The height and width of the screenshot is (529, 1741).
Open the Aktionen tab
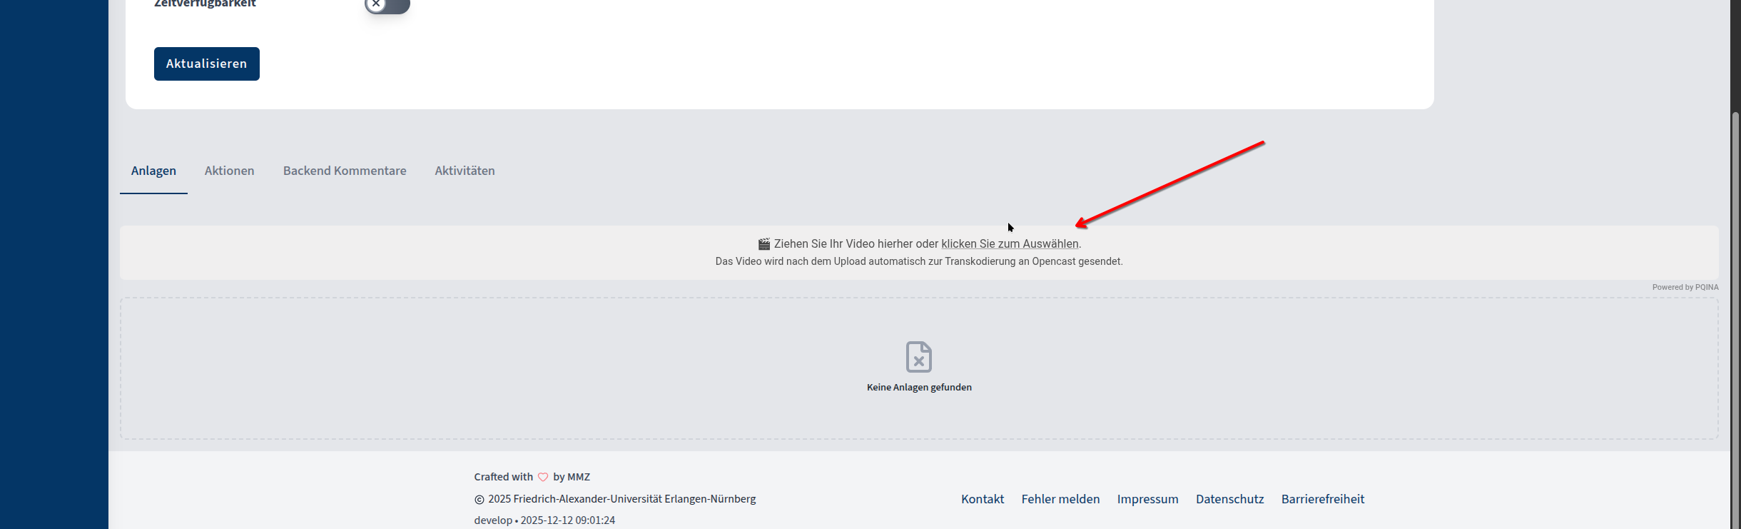(229, 171)
